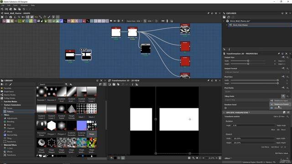Viewport: 292px width, 164px height.
Task: Click the Gradient Radial library thumbnail
Action: coord(62,109)
